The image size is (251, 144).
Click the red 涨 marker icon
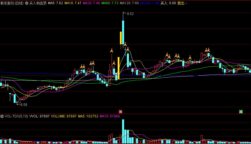pos(120,112)
